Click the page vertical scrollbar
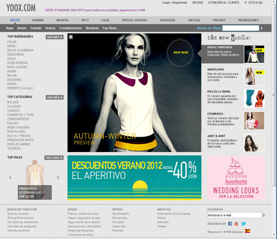The width and height of the screenshot is (277, 239). point(274,96)
